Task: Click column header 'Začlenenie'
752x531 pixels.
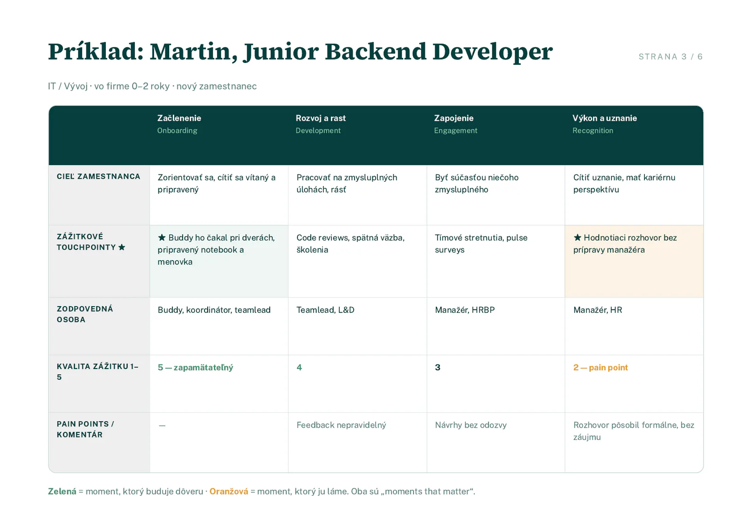Action: coord(179,118)
